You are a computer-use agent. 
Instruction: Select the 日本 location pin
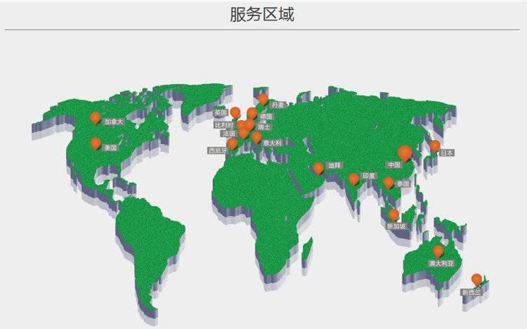coord(435,146)
